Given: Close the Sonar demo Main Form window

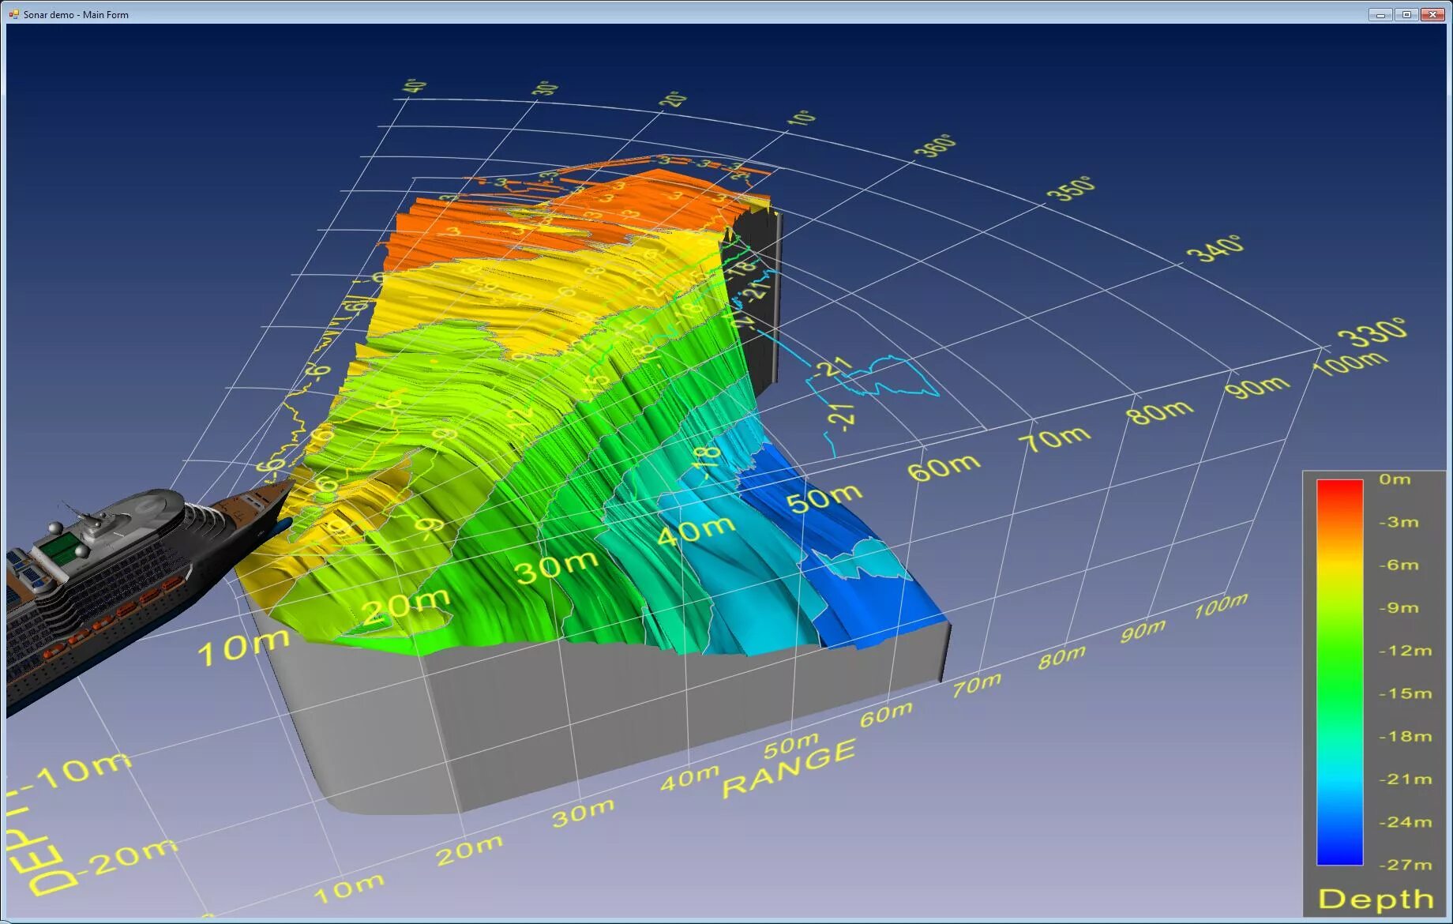Looking at the screenshot, I should (1432, 14).
